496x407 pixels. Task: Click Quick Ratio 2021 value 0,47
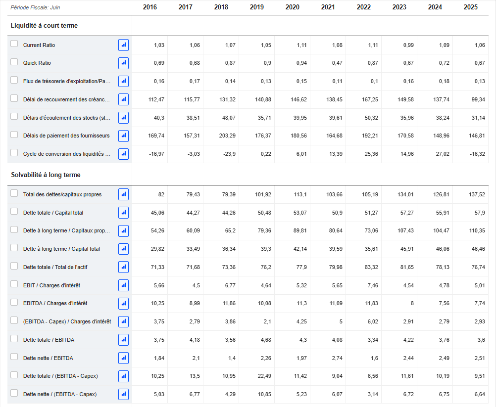click(337, 63)
